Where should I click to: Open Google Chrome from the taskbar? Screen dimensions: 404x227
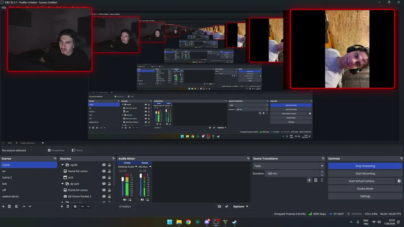(188, 222)
